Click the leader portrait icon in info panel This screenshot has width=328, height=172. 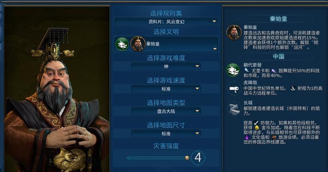[x=234, y=33]
